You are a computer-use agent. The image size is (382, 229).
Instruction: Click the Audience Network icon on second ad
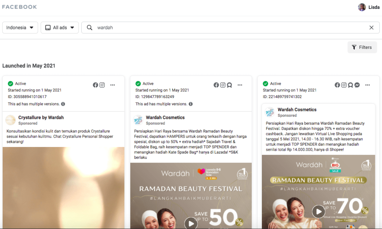(x=229, y=85)
